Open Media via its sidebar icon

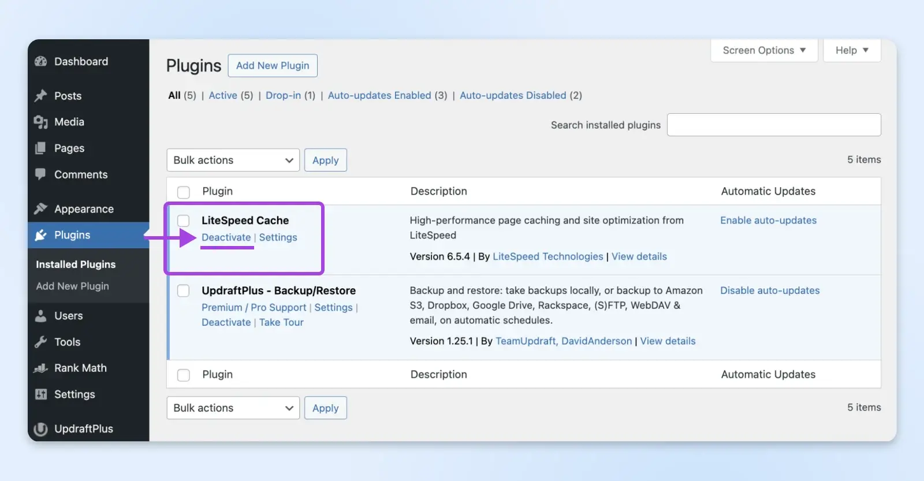pos(40,122)
